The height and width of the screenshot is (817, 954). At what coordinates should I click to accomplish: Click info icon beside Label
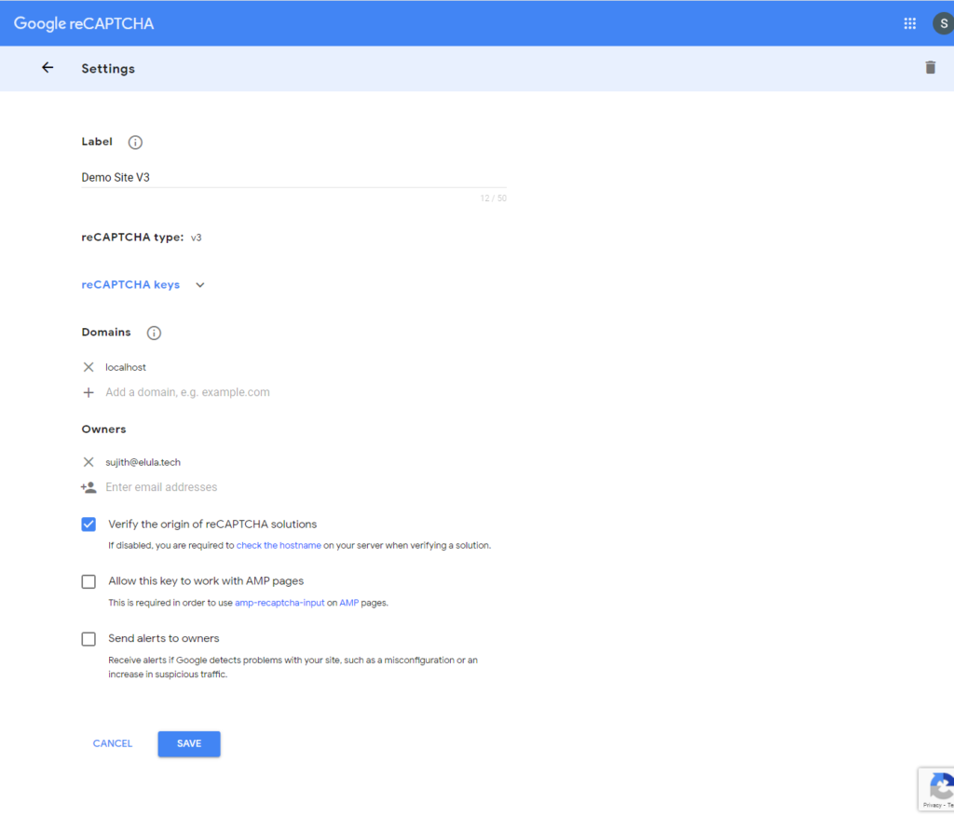[135, 143]
